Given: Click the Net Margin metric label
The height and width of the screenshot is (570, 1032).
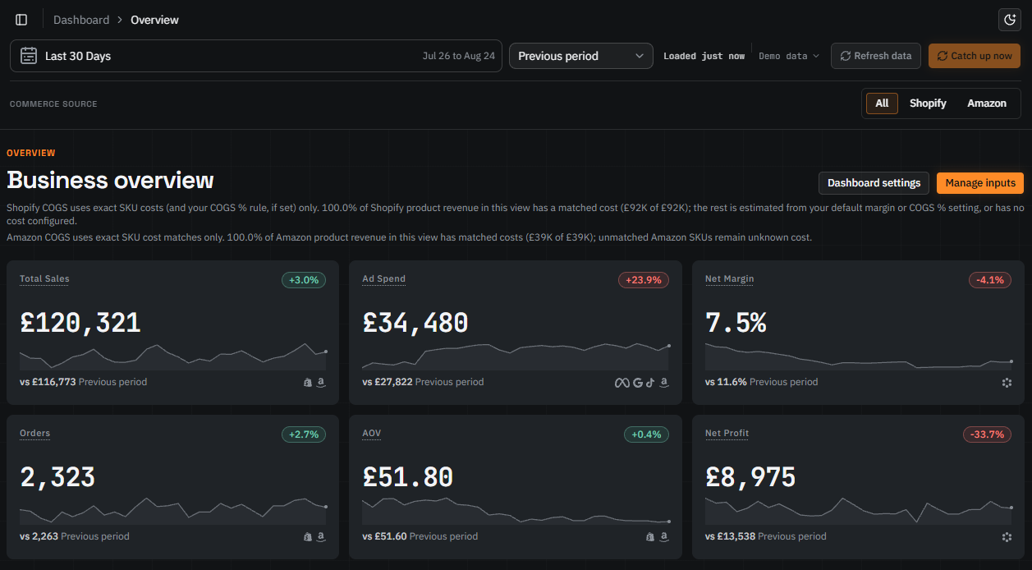Looking at the screenshot, I should (x=730, y=279).
